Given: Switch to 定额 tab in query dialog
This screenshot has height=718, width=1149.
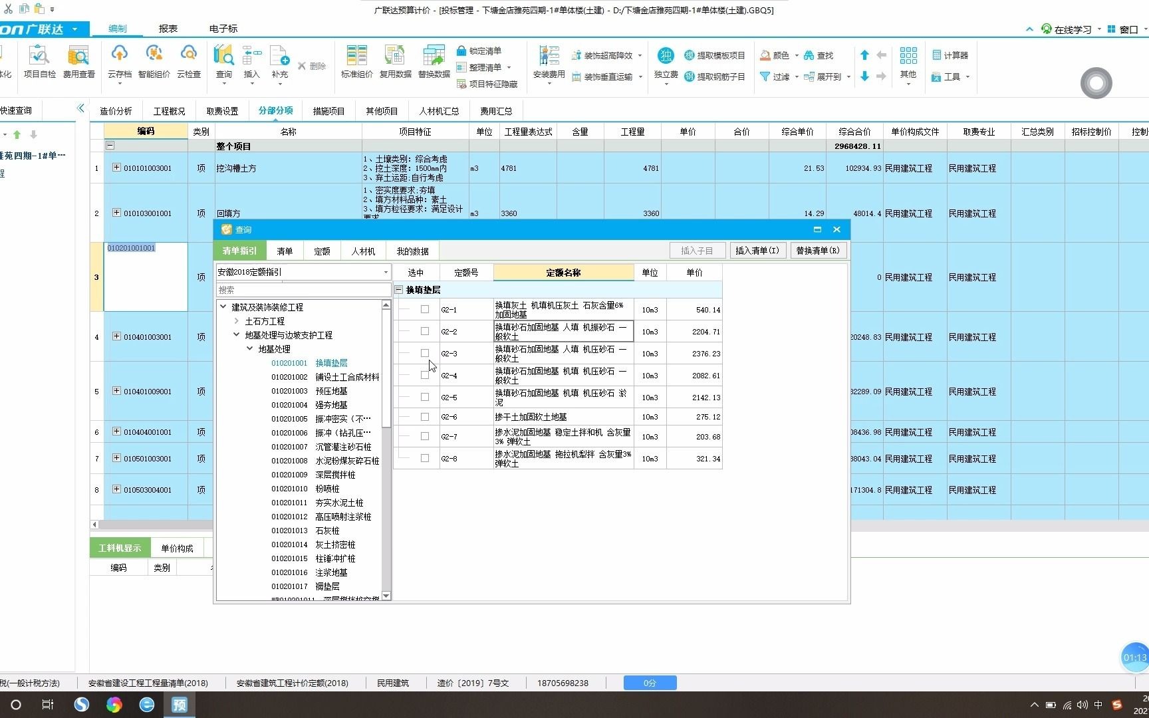Looking at the screenshot, I should [x=322, y=251].
